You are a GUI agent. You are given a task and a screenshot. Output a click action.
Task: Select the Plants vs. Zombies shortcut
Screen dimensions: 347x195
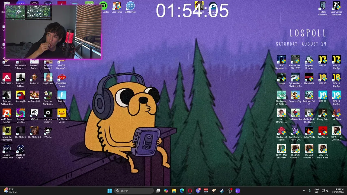[x=48, y=98]
